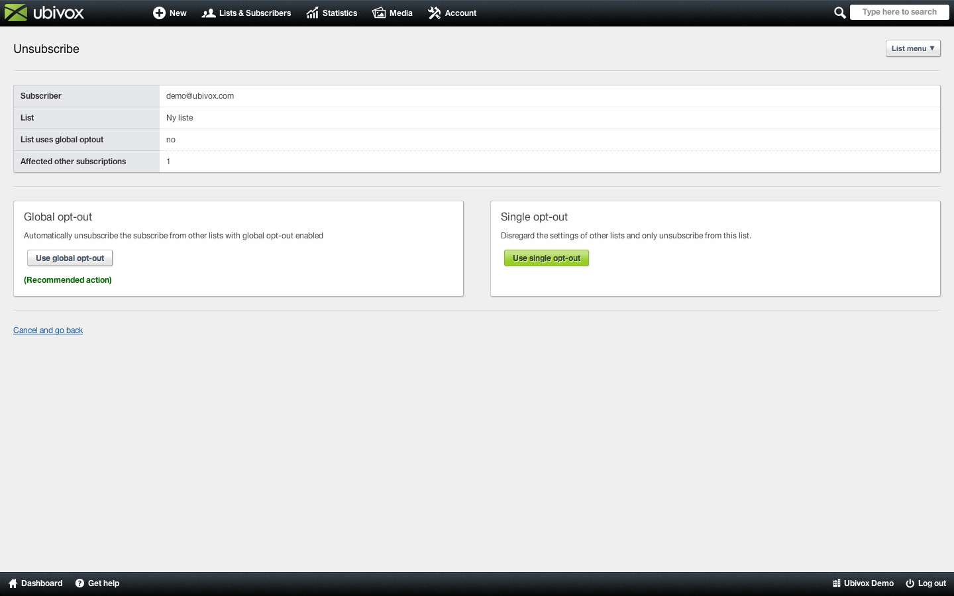Click the plus icon beside New
954x596 pixels.
click(x=159, y=13)
